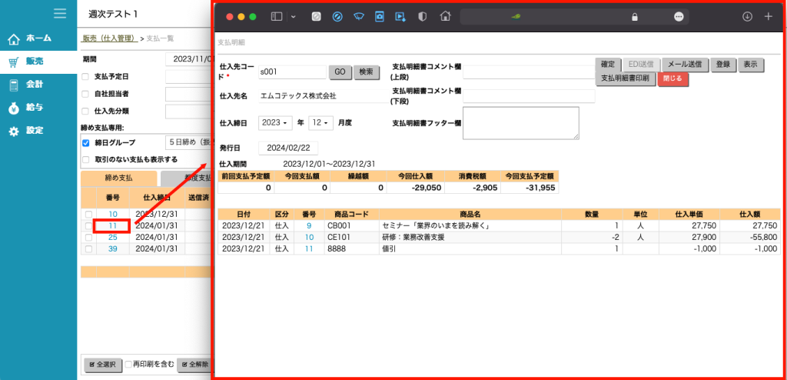Click the 表示 display button
This screenshot has height=380, width=787.
(751, 65)
